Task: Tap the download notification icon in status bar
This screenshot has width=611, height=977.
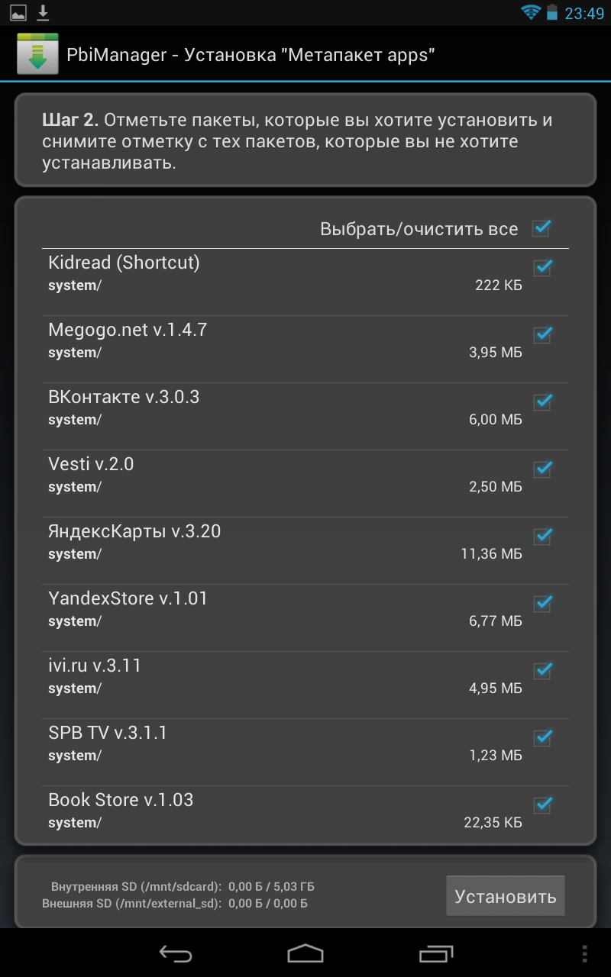Action: [x=43, y=12]
